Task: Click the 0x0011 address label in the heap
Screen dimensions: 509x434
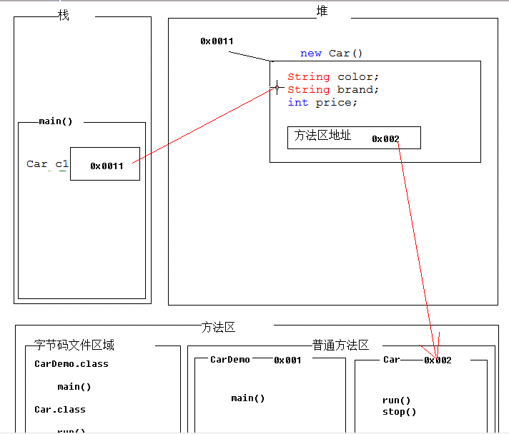Action: pos(217,41)
